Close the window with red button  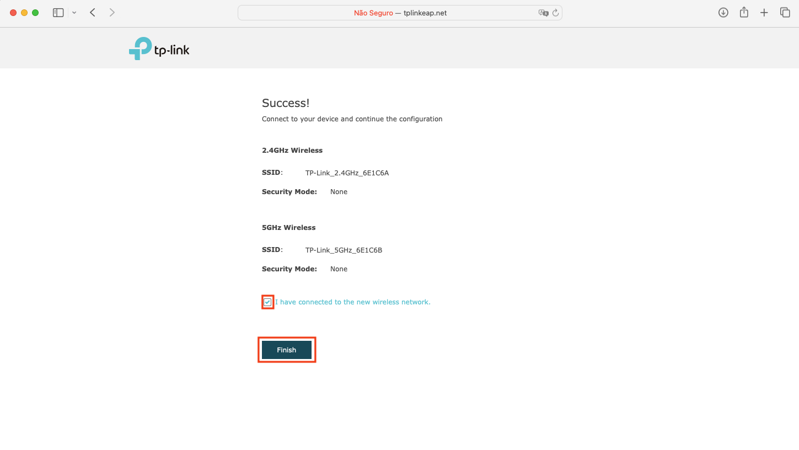point(13,13)
